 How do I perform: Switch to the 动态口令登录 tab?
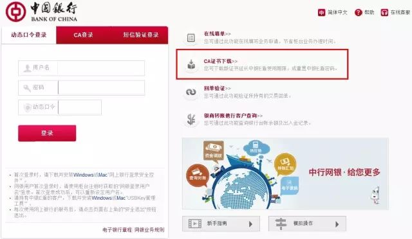[28, 35]
